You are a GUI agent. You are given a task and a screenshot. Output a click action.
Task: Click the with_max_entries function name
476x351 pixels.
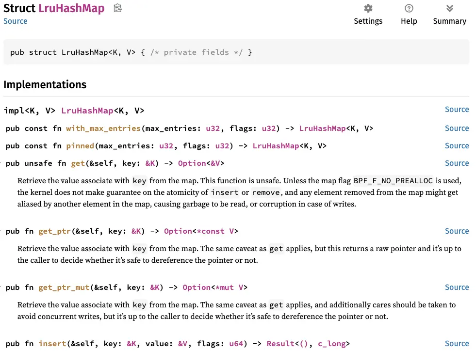pos(103,128)
